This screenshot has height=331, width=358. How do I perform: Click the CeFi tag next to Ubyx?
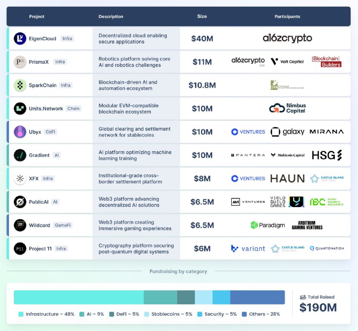pos(51,132)
